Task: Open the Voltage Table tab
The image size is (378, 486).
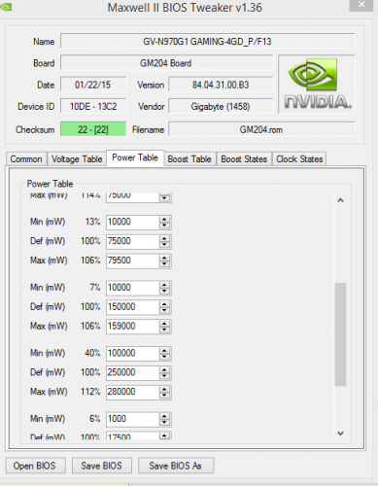Action: [77, 159]
